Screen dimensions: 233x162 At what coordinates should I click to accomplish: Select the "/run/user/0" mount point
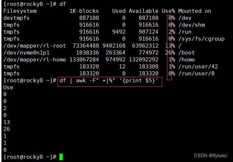pyautogui.click(x=196, y=74)
